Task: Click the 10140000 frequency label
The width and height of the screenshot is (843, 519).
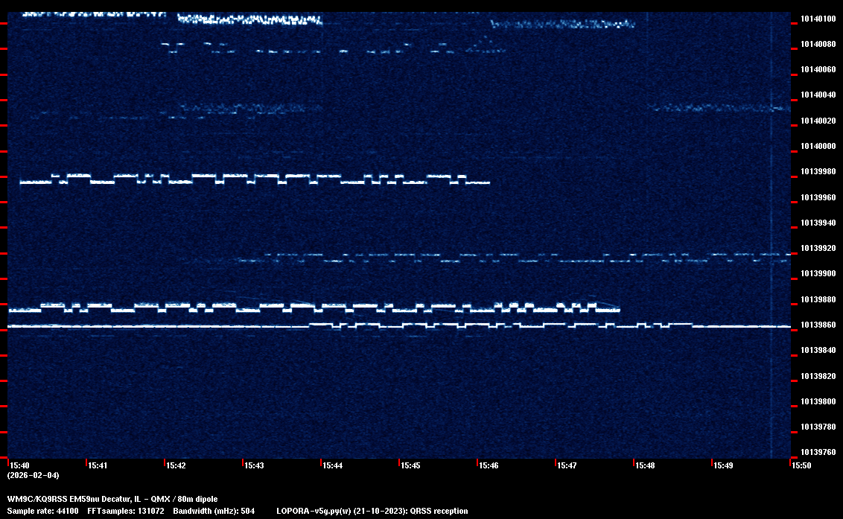Action: (818, 146)
